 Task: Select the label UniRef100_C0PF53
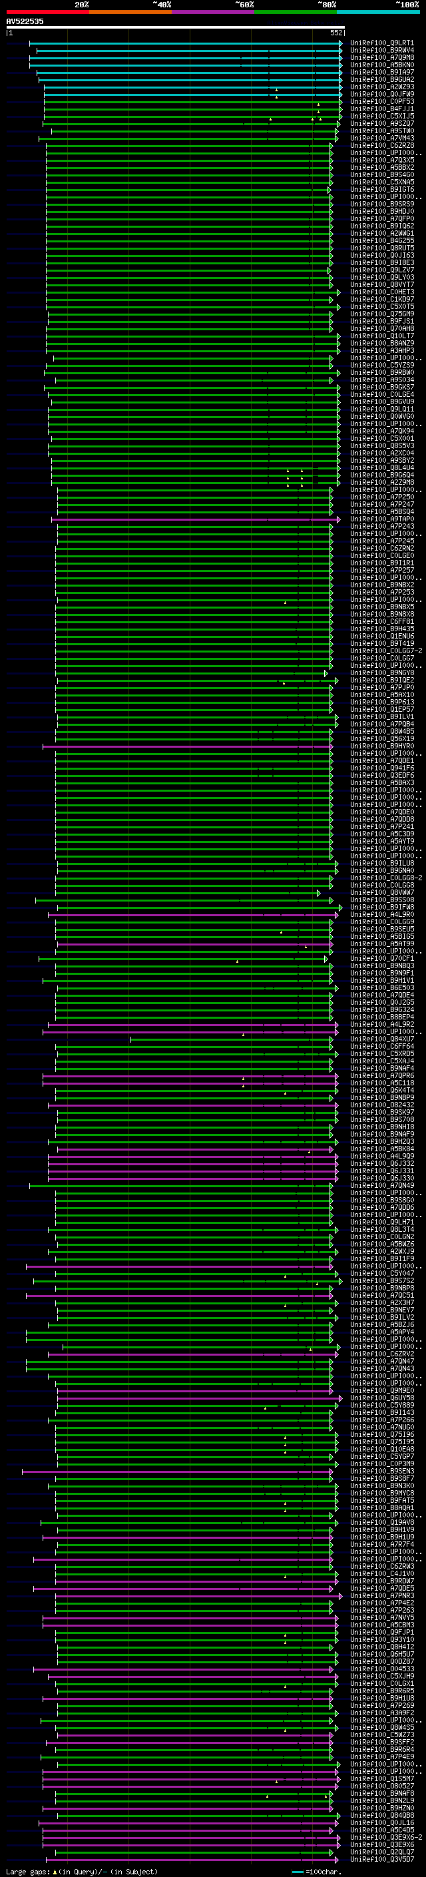(x=381, y=101)
